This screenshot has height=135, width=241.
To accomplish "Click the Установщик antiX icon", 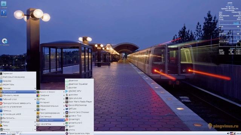I will [1, 114].
